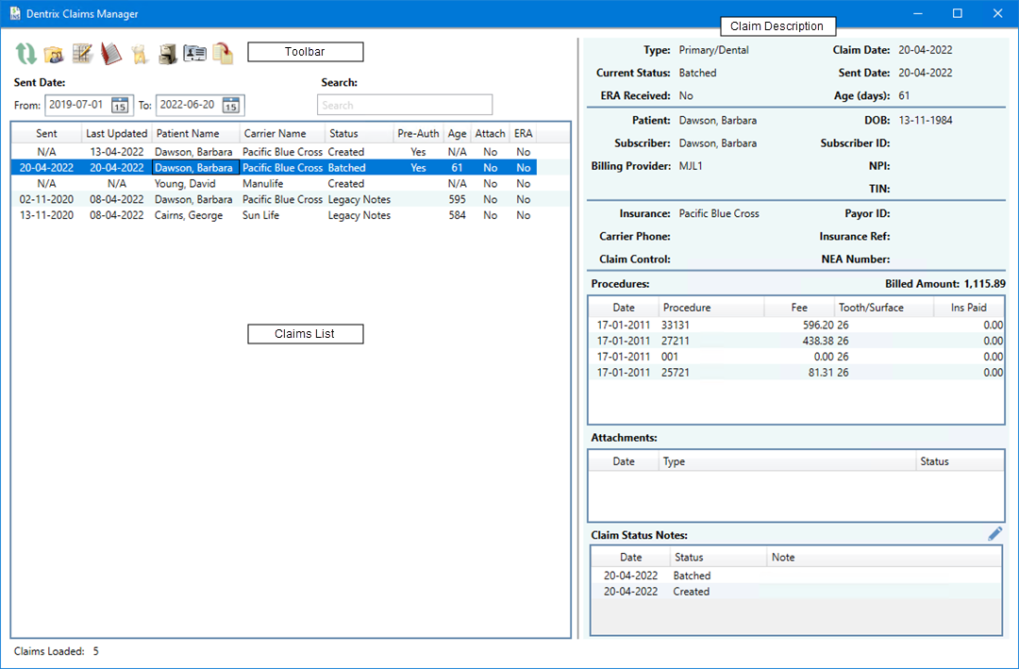Click the ID card toolbar icon
This screenshot has height=669, width=1019.
(x=194, y=54)
